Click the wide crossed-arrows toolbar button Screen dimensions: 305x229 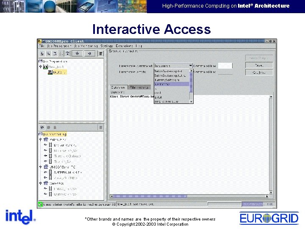(89, 53)
